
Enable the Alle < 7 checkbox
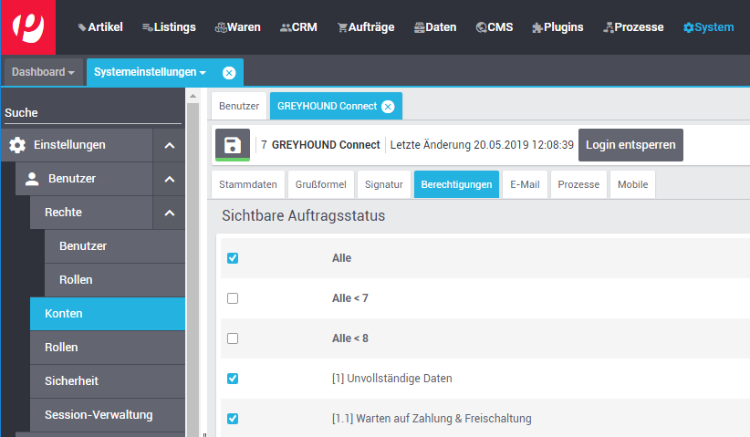pyautogui.click(x=233, y=298)
